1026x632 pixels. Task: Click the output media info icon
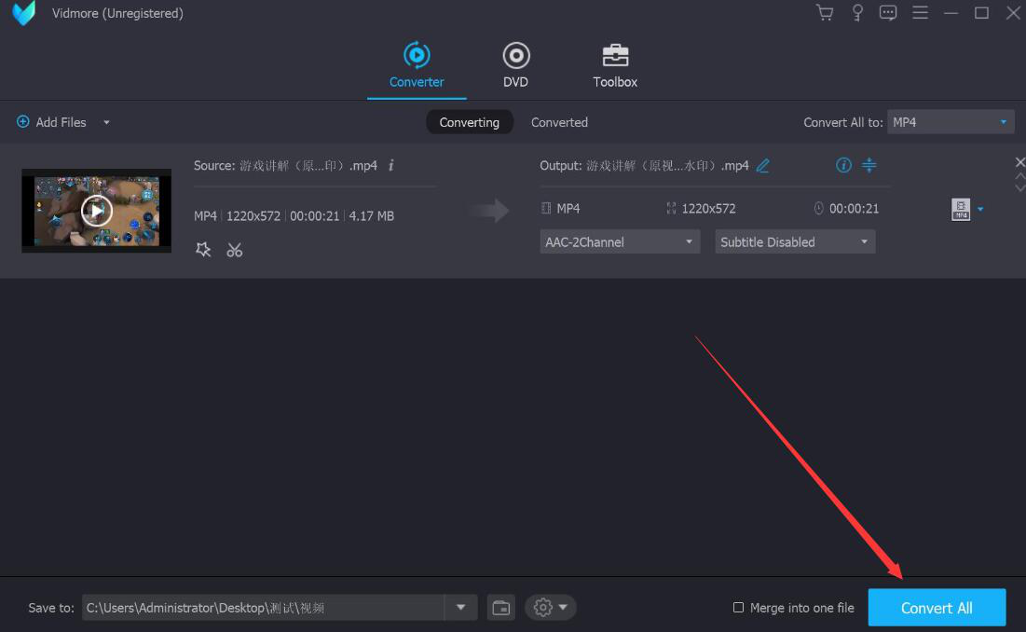[843, 165]
